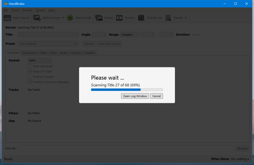
Task: Uncheck Passthru Common Metadata checkbox
Action: (30, 82)
